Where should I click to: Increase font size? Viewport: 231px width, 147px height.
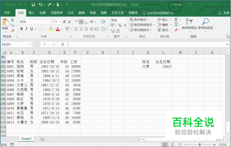coord(64,22)
